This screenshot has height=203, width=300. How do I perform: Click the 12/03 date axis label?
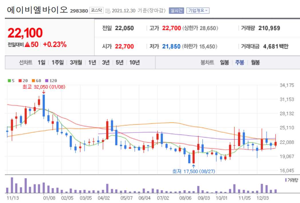coord(262,198)
